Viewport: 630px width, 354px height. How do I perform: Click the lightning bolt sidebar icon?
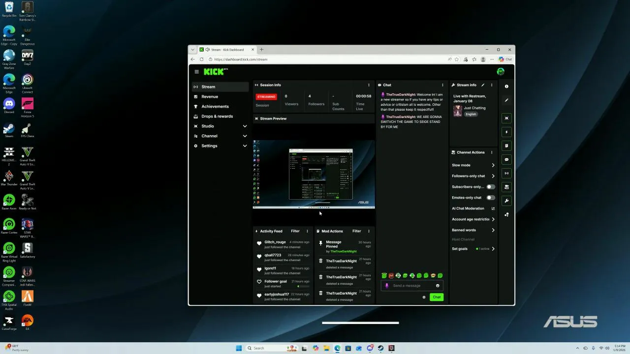pyautogui.click(x=506, y=132)
